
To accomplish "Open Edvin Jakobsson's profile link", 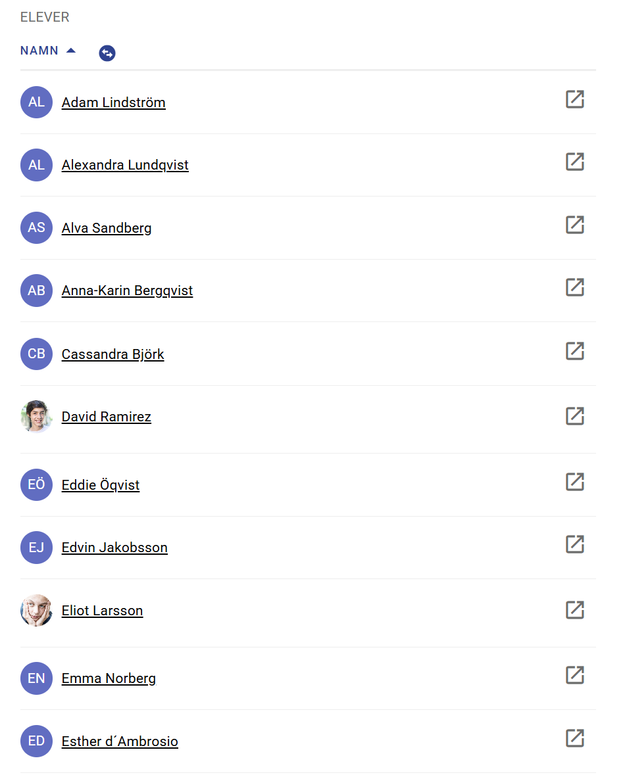I will click(x=114, y=548).
